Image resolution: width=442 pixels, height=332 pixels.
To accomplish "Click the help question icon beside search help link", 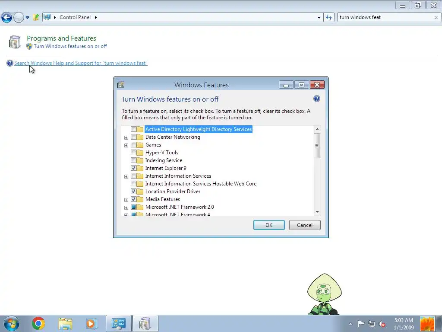I will coord(10,63).
